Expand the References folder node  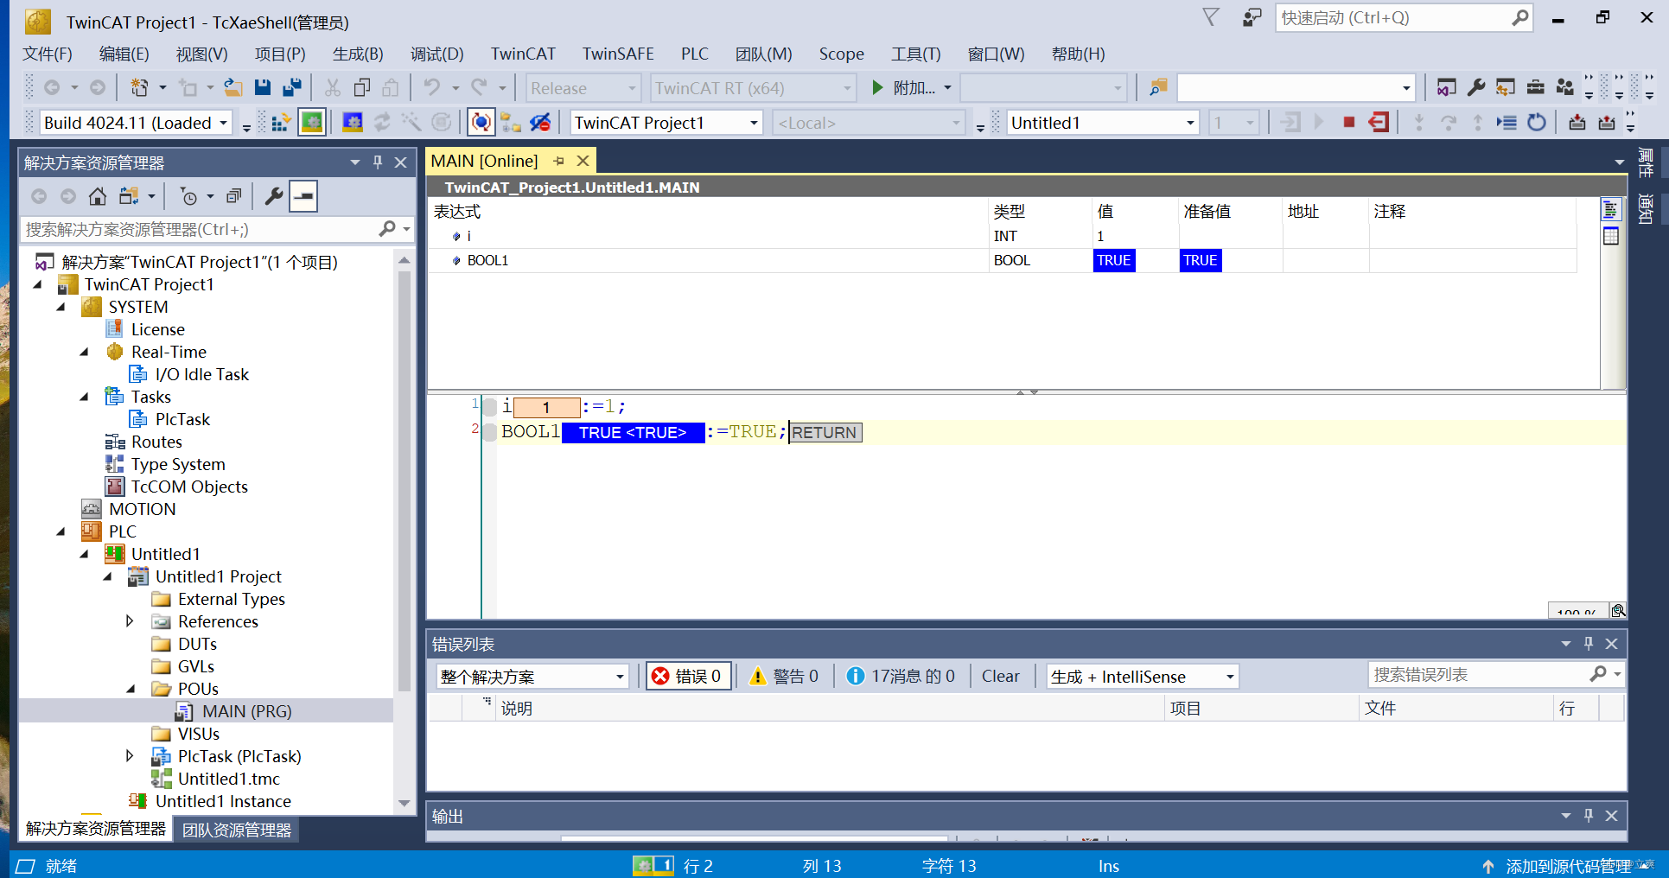(130, 621)
